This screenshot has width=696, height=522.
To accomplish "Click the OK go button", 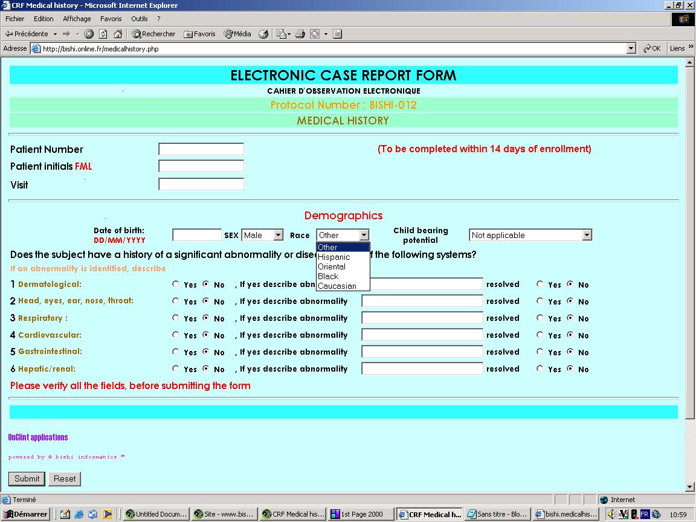I will 652,48.
